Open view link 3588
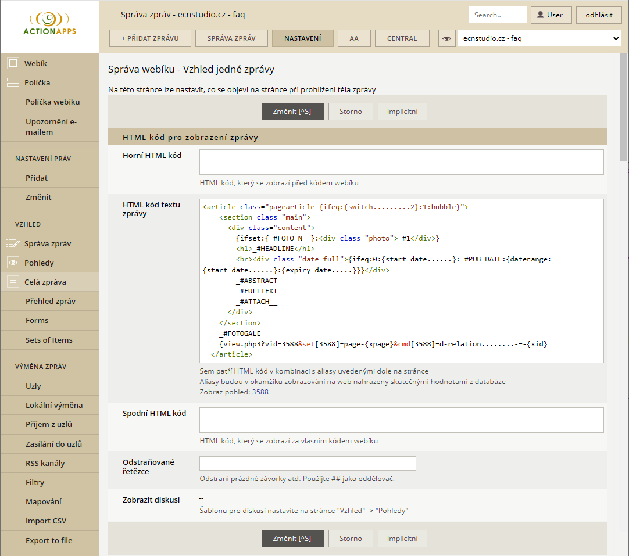629x556 pixels. (x=260, y=392)
